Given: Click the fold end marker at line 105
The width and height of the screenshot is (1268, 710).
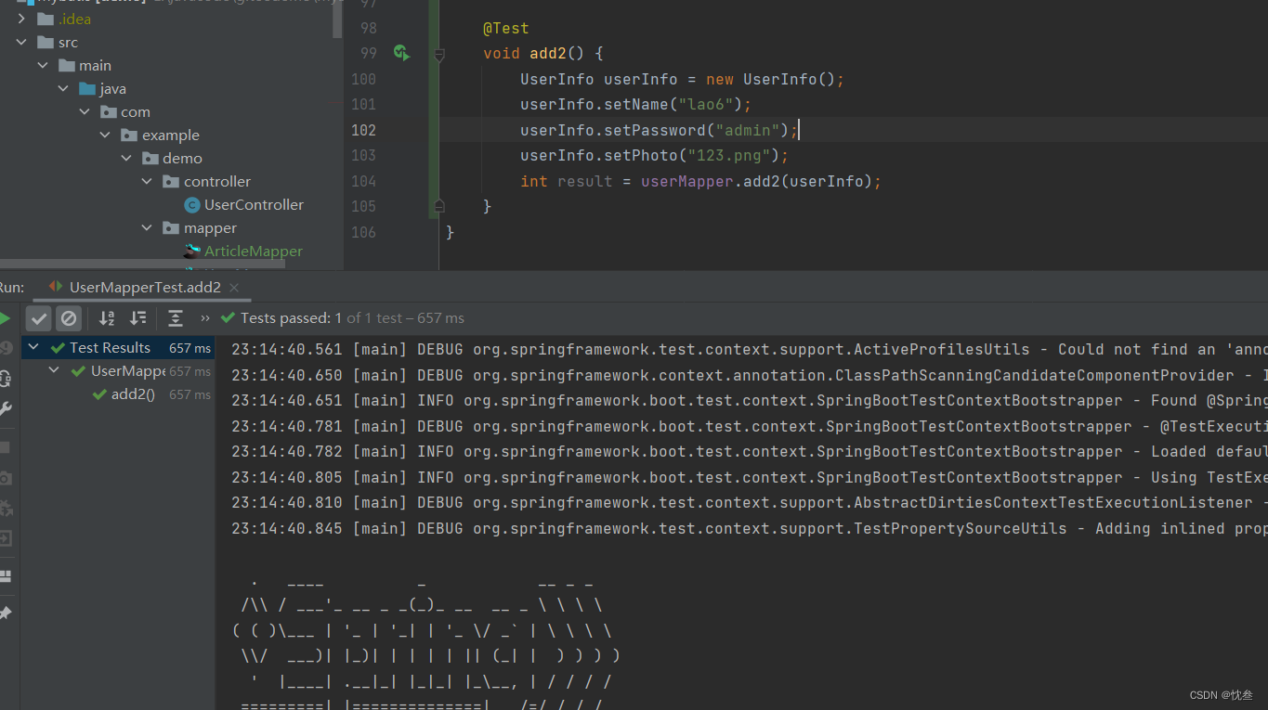Looking at the screenshot, I should point(439,206).
